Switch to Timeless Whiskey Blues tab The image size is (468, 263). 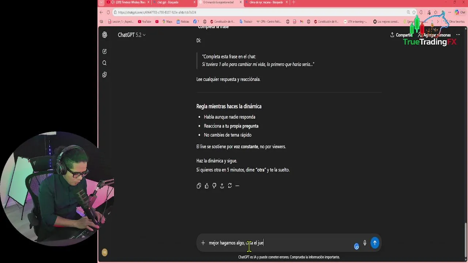tap(128, 2)
